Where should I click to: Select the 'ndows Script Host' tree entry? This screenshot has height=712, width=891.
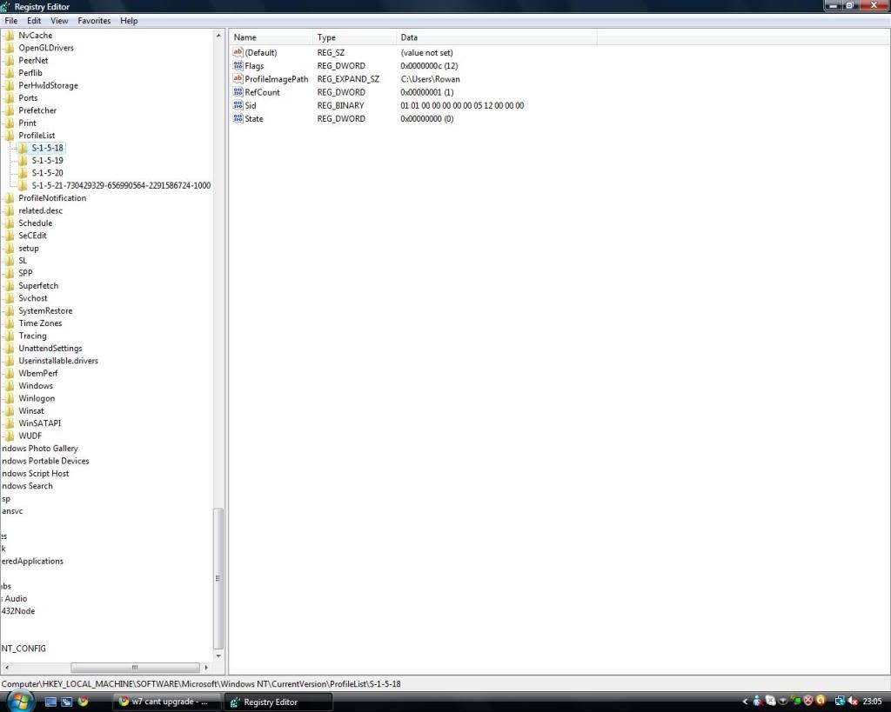(35, 474)
